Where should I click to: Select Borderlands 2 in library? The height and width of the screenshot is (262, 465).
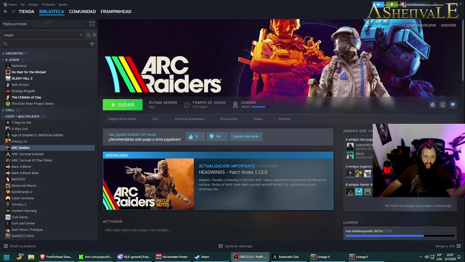[22, 192]
